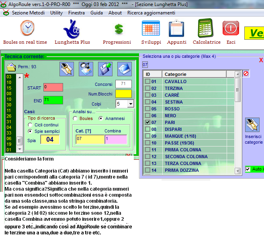
Task: Click the Categorie column header
Action: pyautogui.click(x=194, y=74)
